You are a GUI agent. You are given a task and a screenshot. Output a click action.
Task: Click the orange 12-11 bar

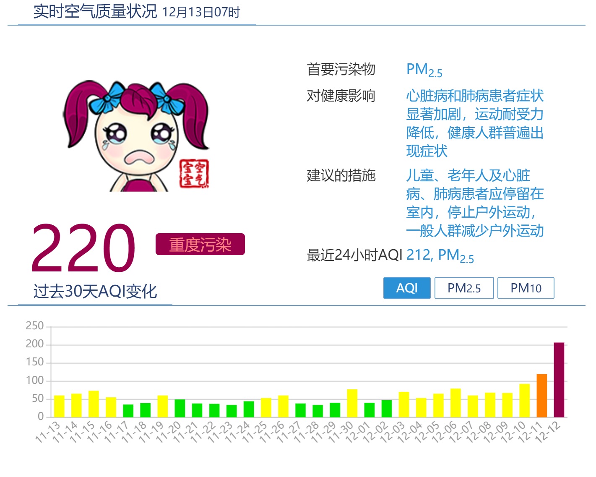coord(541,396)
